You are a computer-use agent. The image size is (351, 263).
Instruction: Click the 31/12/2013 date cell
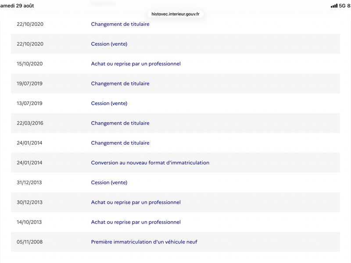[x=29, y=182]
